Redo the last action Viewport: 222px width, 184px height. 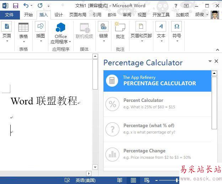click(x=40, y=6)
